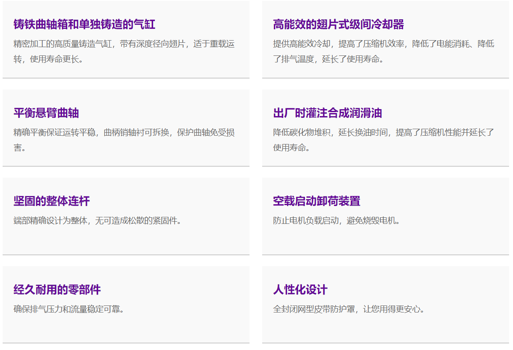513x350 pixels.
Task: Click blank space under 空载启动卸荷装置 description
Action: pyautogui.click(x=385, y=240)
